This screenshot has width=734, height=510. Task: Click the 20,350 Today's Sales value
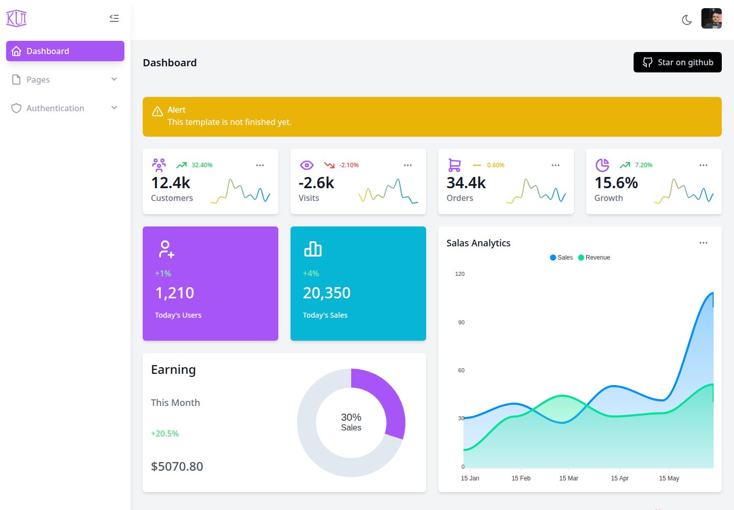tap(327, 293)
